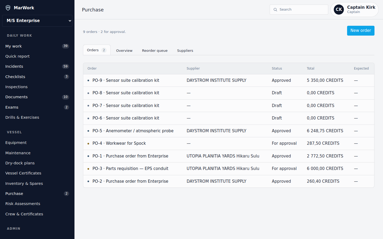The height and width of the screenshot is (239, 383).
Task: Open Risk Assessments
Action: pyautogui.click(x=37, y=204)
